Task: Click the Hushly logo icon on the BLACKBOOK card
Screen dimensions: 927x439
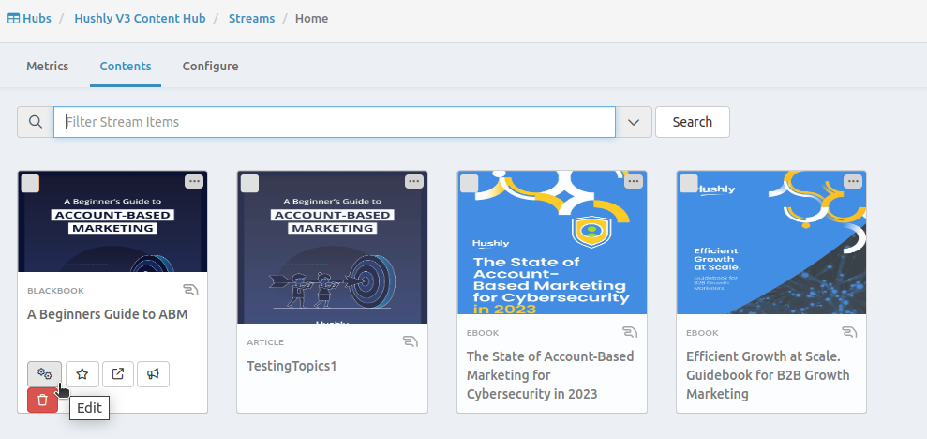Action: (x=190, y=290)
